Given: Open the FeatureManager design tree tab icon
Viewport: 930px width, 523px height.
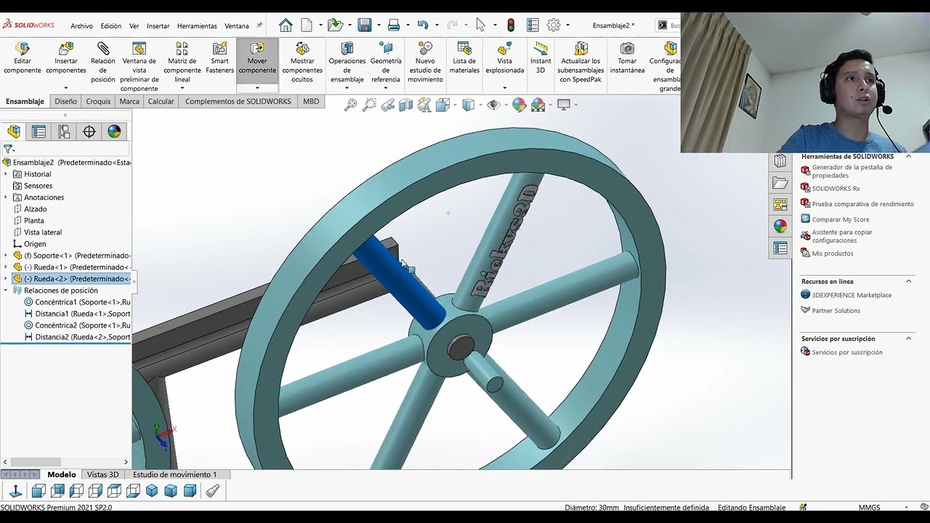Looking at the screenshot, I should point(14,131).
